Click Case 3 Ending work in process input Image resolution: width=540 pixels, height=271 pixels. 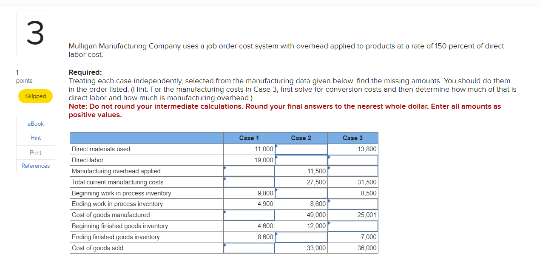click(353, 204)
